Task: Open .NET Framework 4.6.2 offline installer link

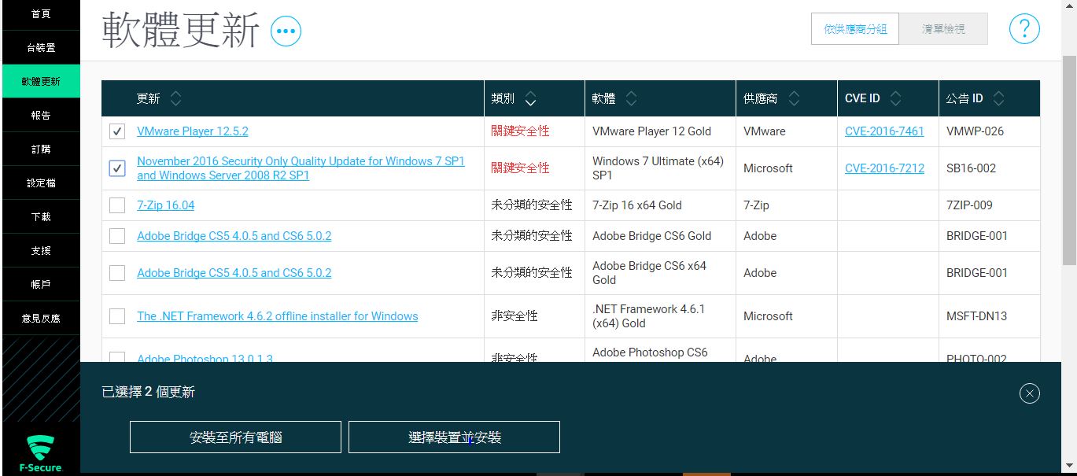Action: [x=277, y=316]
